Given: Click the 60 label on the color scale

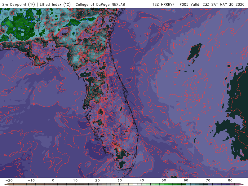Looking at the screenshot, I should coord(186,180).
